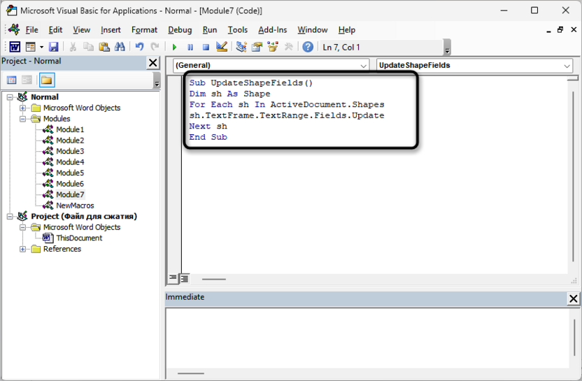Expand Microsoft Word Objects under Normal
The width and height of the screenshot is (582, 381).
point(22,108)
